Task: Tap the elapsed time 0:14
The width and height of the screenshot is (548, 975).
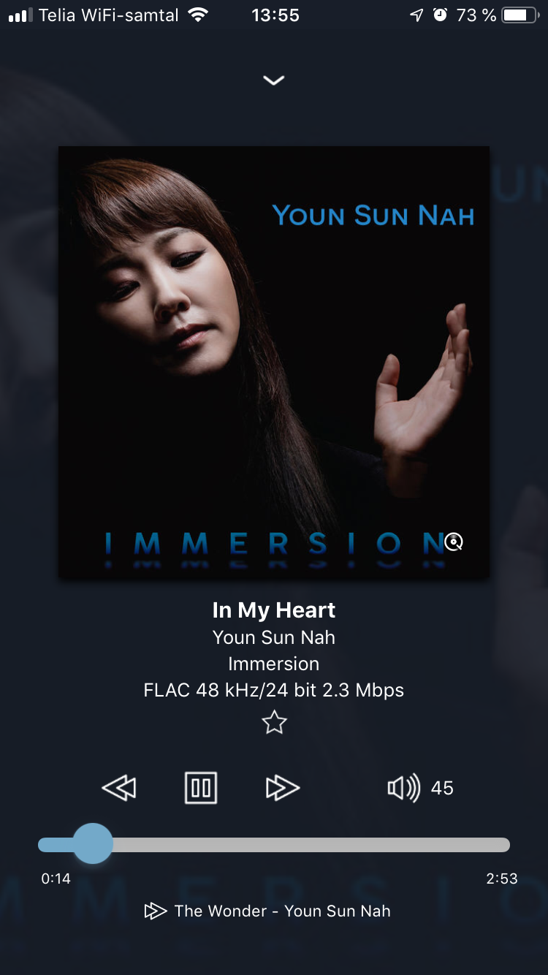Action: pyautogui.click(x=56, y=879)
